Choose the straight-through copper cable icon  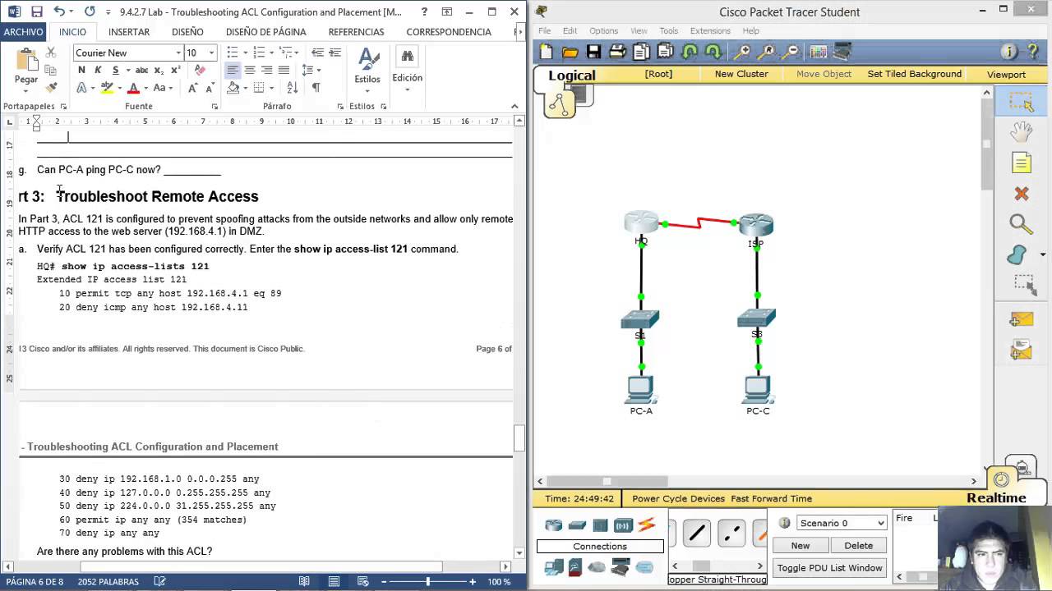[697, 534]
